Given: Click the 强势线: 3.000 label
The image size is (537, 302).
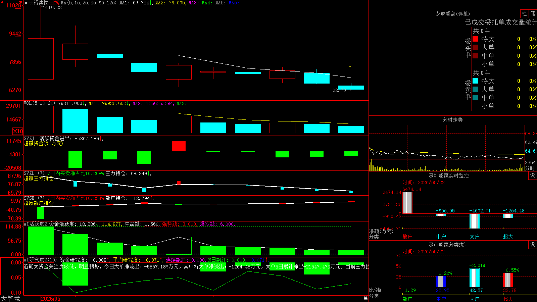Looking at the screenshot, I should [180, 224].
